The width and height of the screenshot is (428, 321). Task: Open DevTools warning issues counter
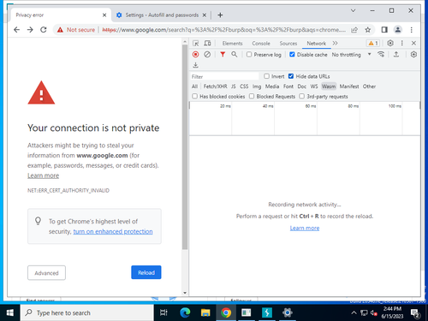[x=373, y=43]
